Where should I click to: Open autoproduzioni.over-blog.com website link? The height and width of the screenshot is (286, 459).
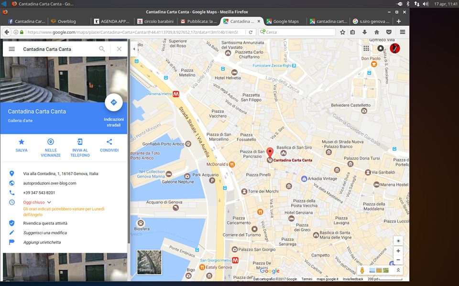[50, 183]
